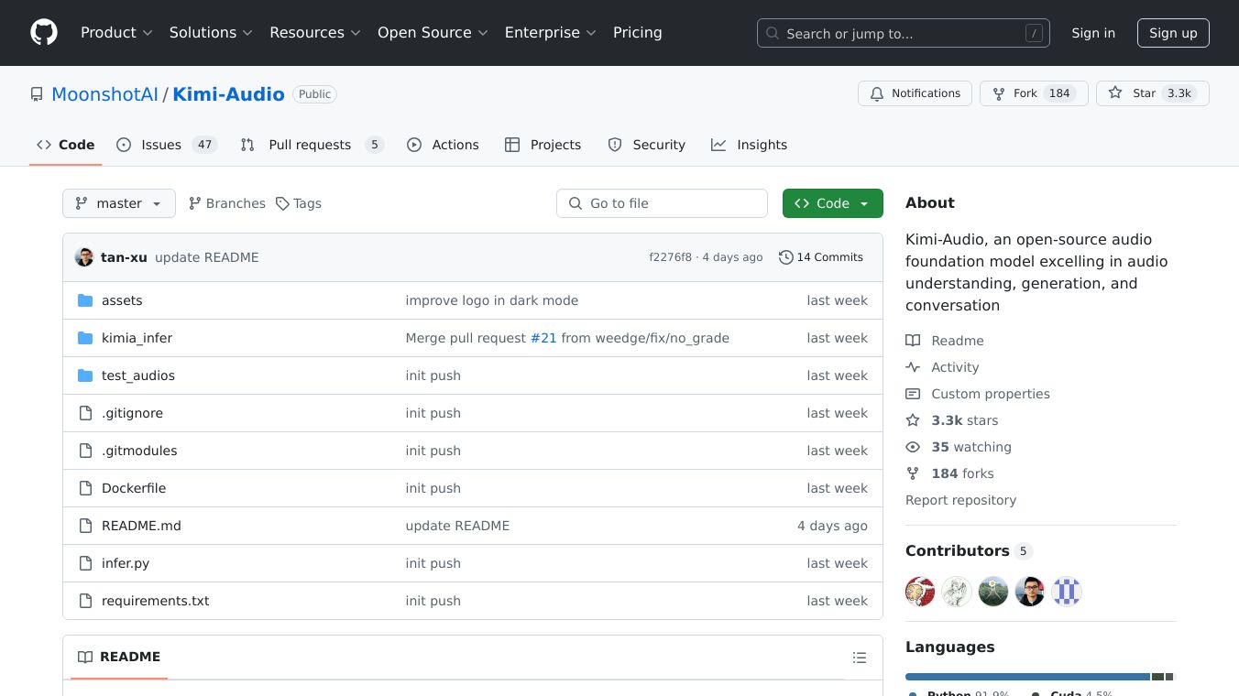Open the commit history clock icon
The image size is (1239, 696).
click(785, 257)
